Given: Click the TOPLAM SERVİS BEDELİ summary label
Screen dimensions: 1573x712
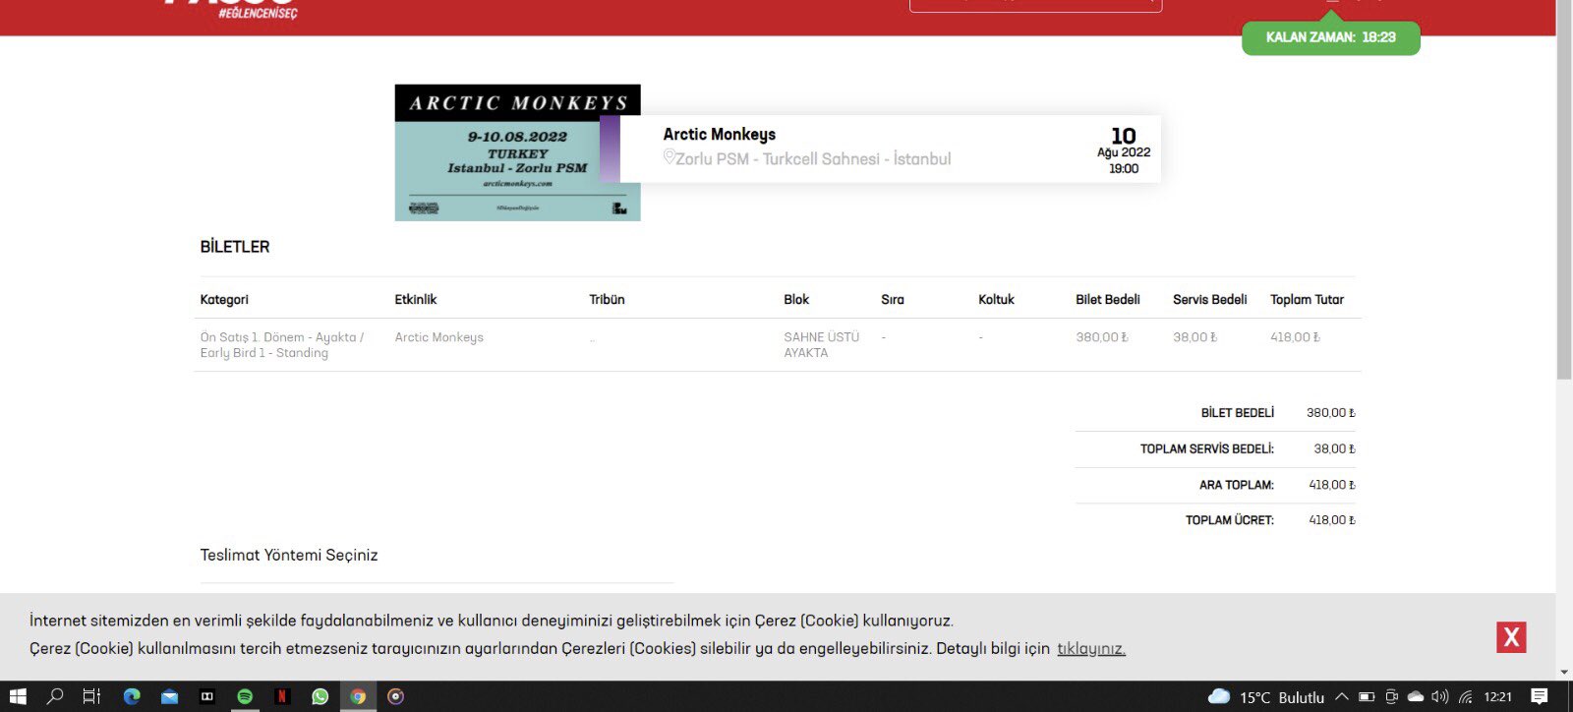Looking at the screenshot, I should pos(1207,449).
